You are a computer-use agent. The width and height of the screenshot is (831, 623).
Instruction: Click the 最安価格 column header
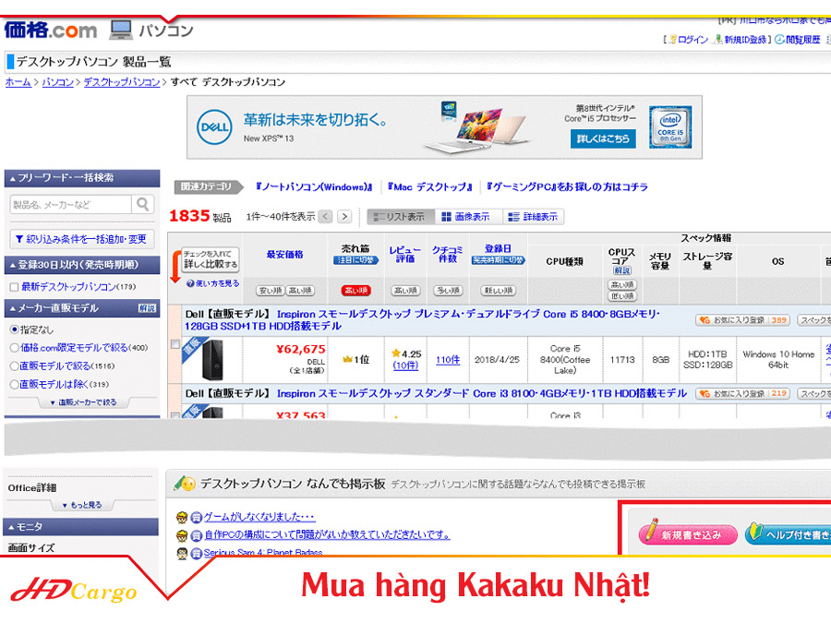284,255
